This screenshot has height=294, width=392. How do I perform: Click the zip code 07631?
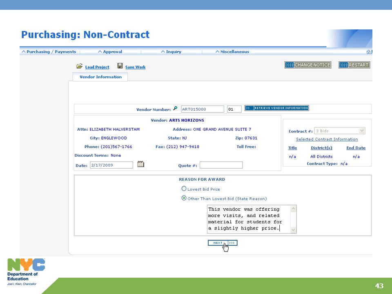[251, 138]
